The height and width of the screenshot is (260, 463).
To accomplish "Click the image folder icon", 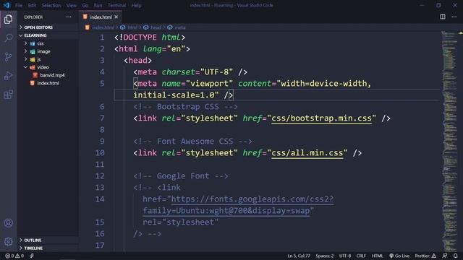I will 33,51.
